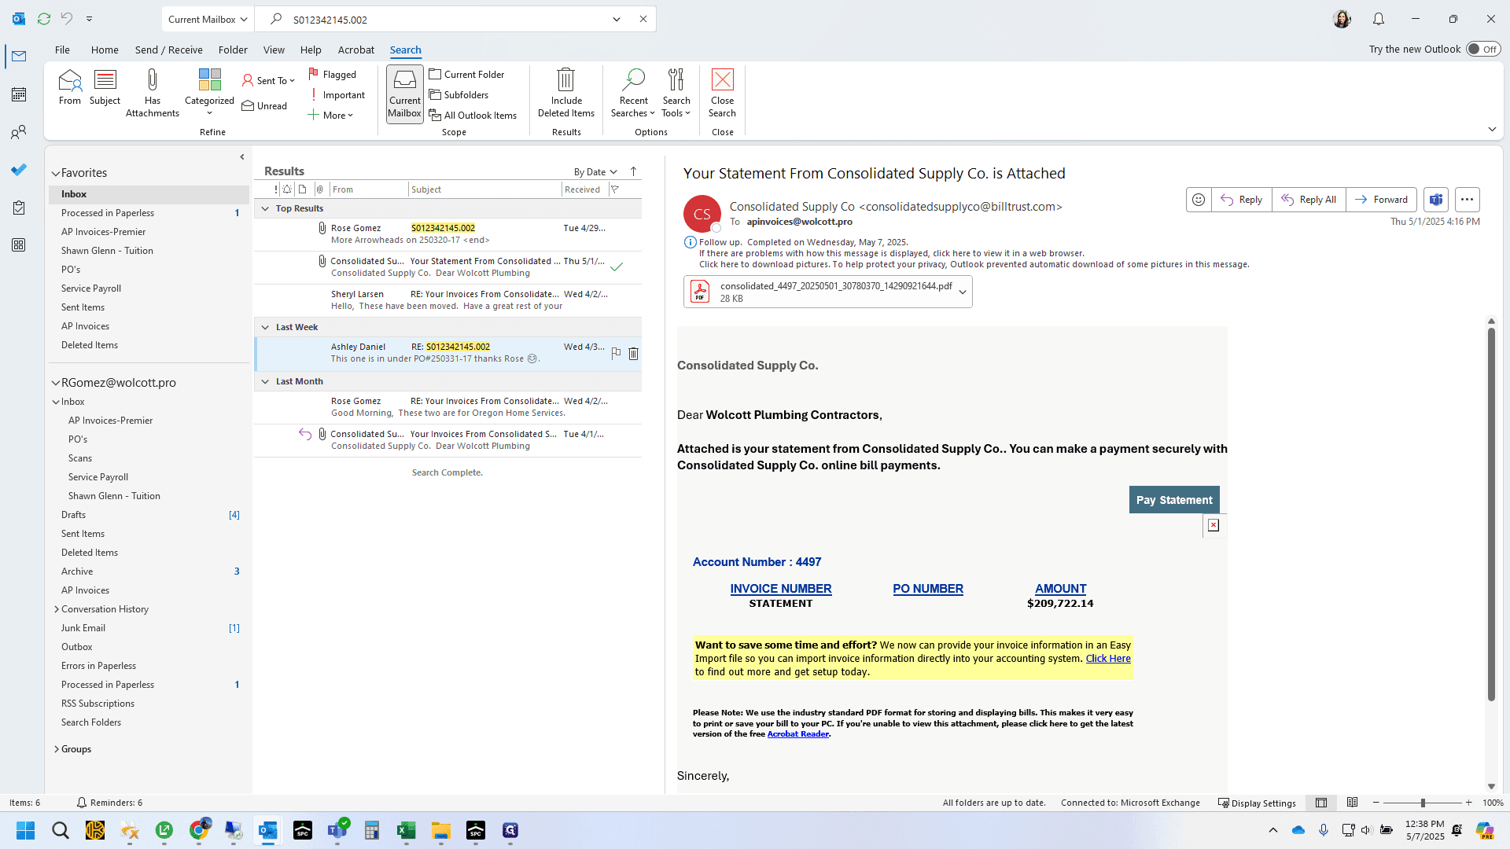Reply to the Consolidated Supply email

(1242, 200)
